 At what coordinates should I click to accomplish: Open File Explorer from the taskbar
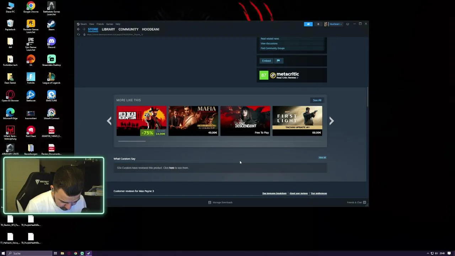tap(62, 253)
